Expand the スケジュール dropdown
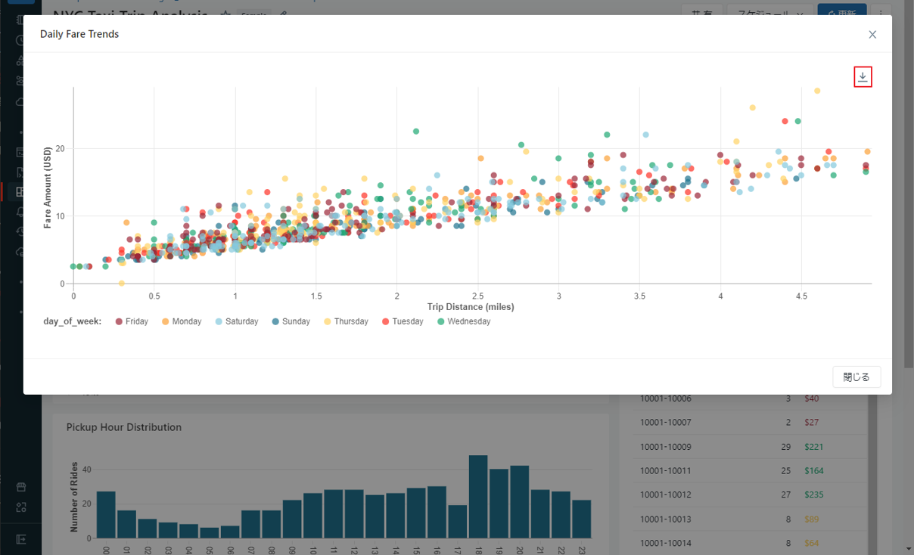 (768, 13)
